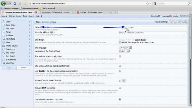Open the Security menu
The width and height of the screenshot is (192, 108).
tap(31, 16)
